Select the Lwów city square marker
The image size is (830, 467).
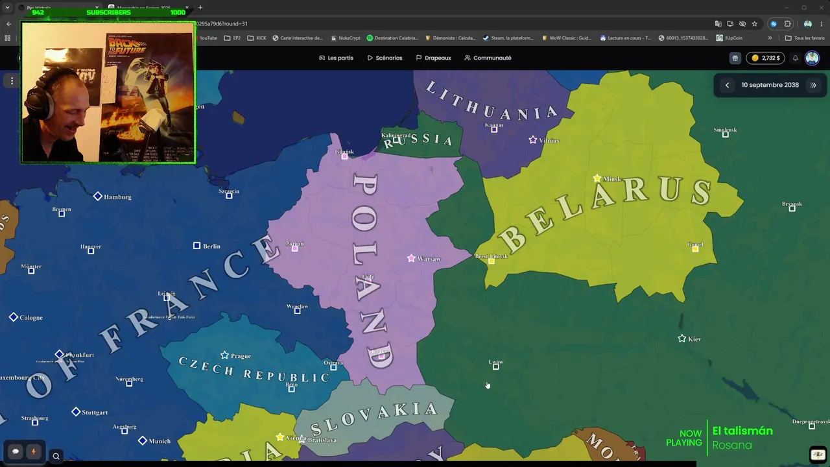(496, 367)
